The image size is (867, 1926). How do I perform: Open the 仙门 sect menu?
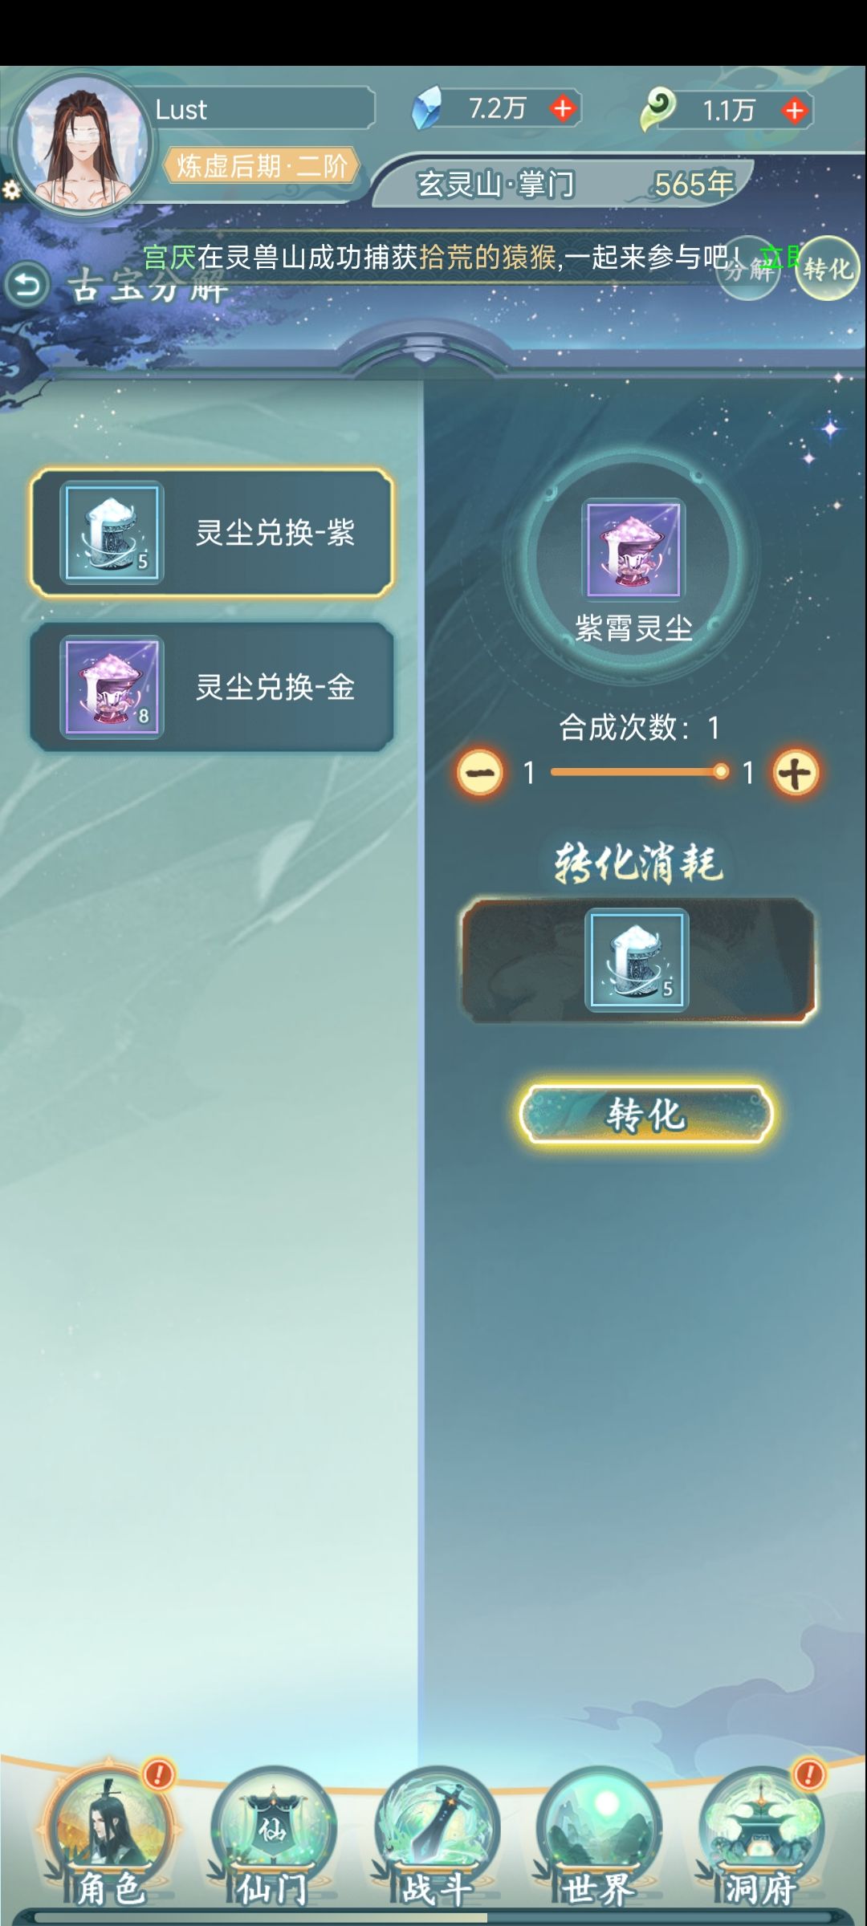(x=273, y=1838)
